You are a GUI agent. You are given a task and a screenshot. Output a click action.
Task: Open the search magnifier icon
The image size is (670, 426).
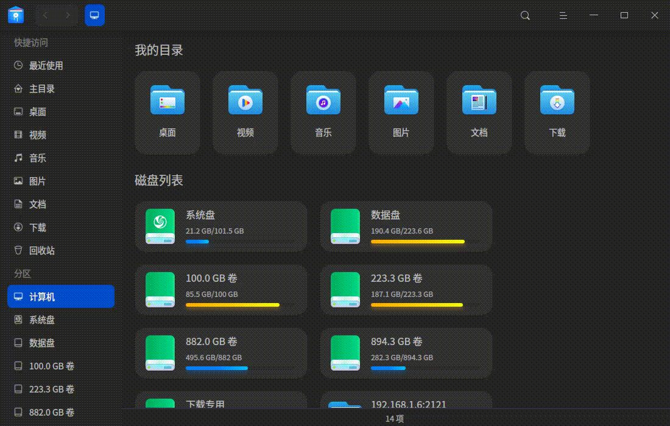525,15
